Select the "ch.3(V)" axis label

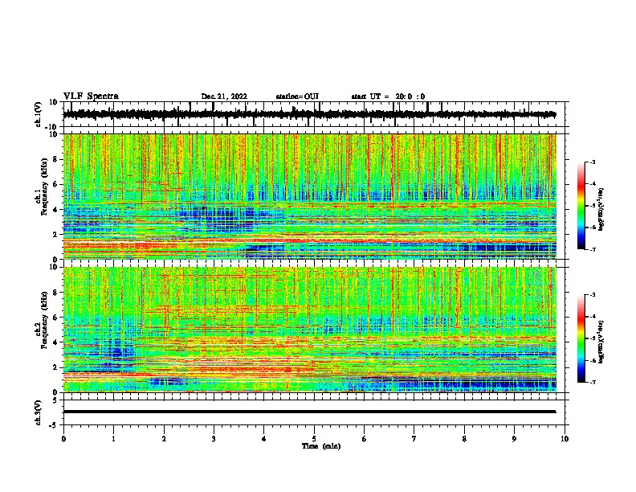tap(39, 412)
